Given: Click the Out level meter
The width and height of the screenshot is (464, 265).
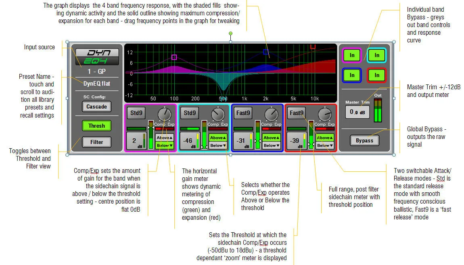Looking at the screenshot, I should tap(378, 111).
